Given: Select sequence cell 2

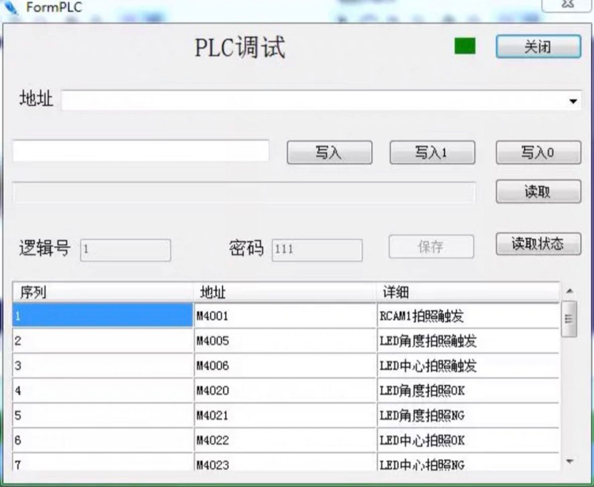Looking at the screenshot, I should tap(103, 340).
